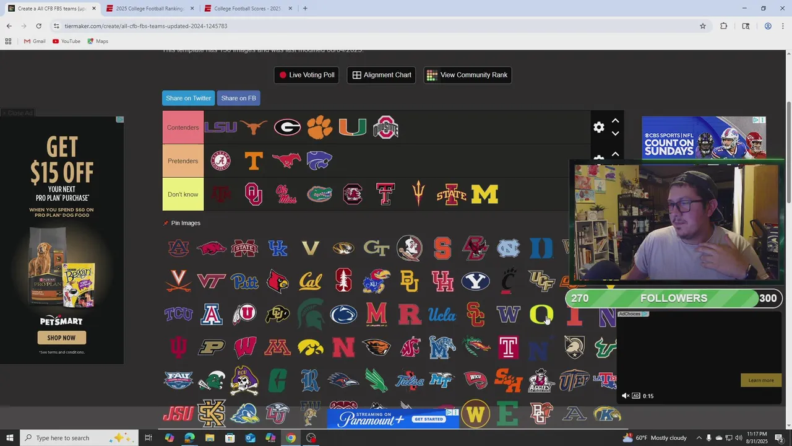The width and height of the screenshot is (792, 446).
Task: Click the Auburn AU logo
Action: pos(178,248)
